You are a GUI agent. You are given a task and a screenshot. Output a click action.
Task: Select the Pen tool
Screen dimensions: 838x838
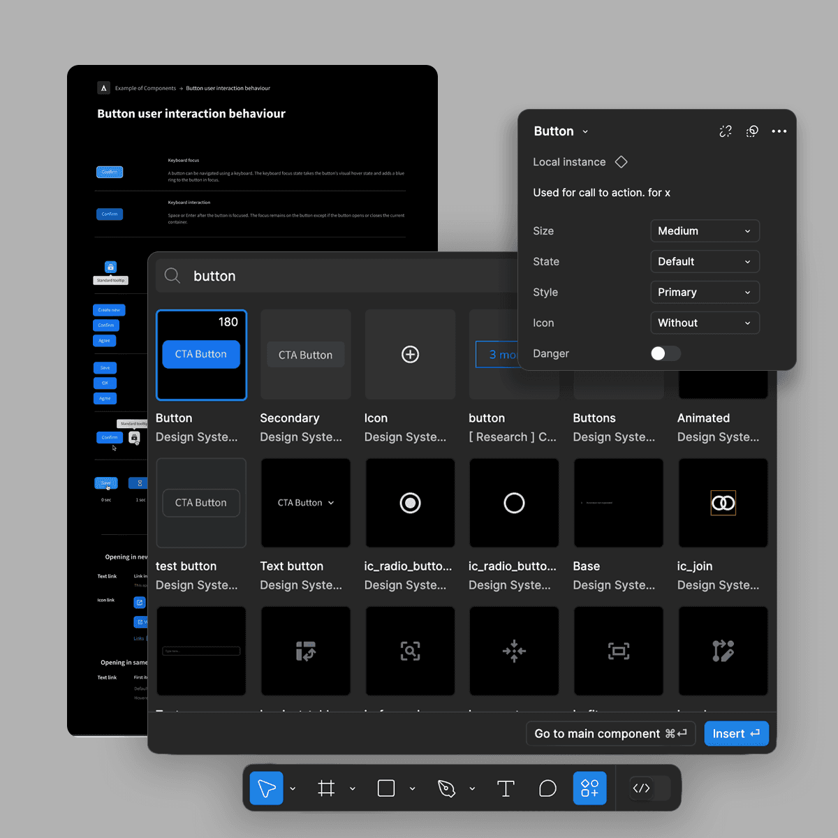tap(446, 788)
